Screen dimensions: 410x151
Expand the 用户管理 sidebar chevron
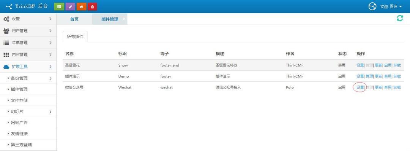tap(50, 31)
